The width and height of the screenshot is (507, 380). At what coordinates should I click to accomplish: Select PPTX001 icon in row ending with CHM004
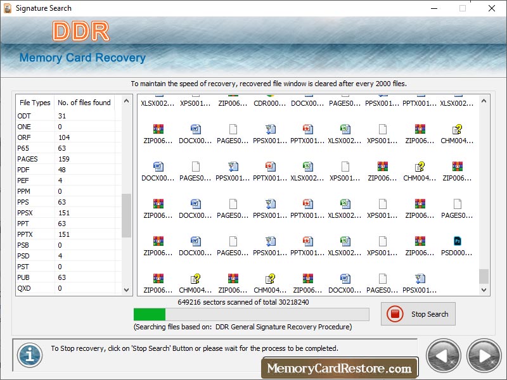pos(307,129)
